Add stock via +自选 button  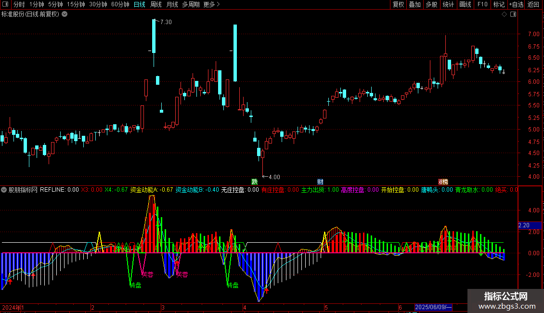pos(516,4)
